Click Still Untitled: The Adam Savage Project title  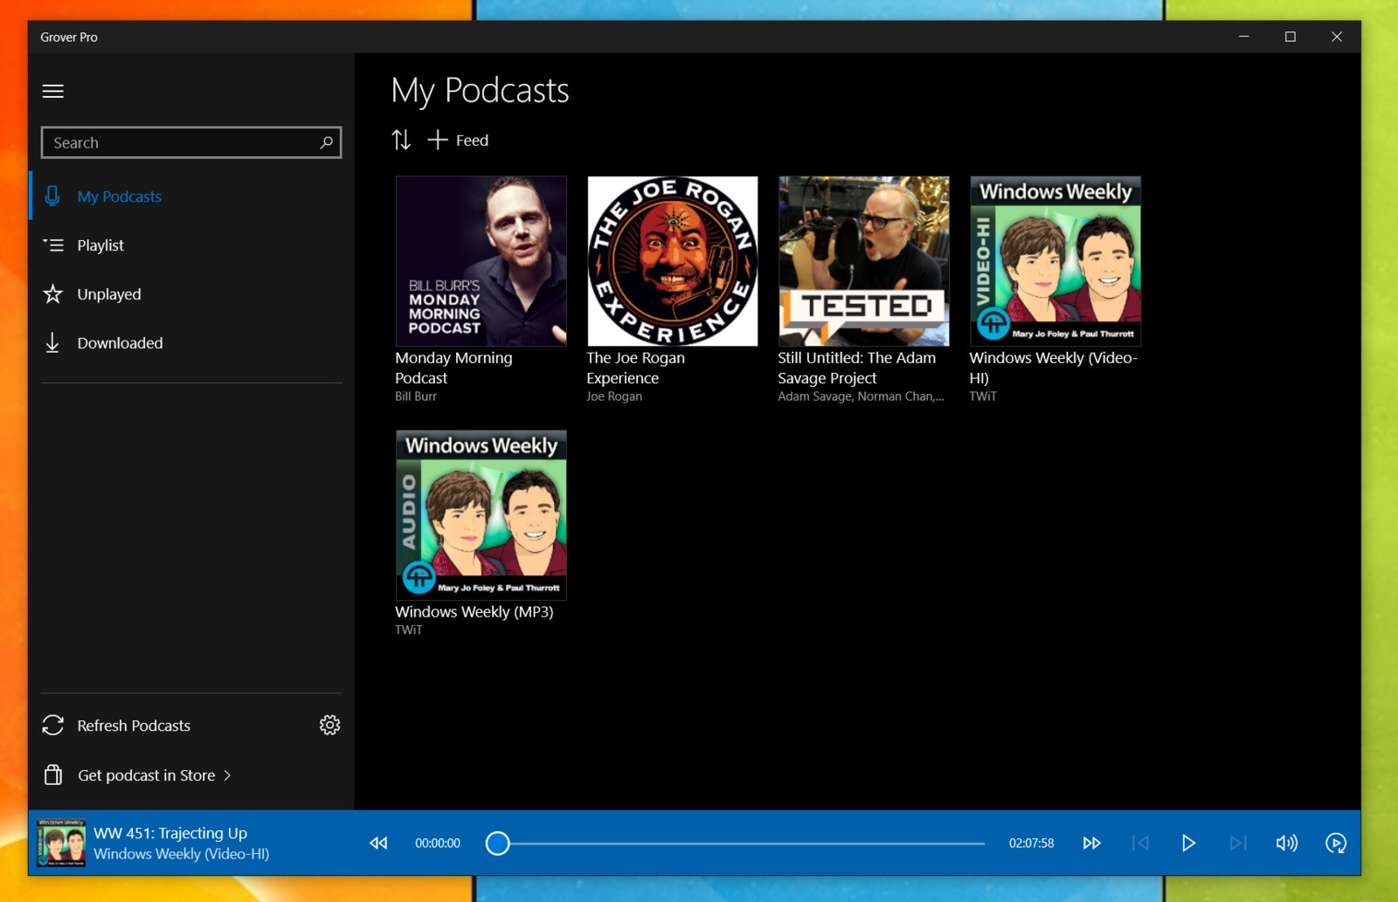click(x=856, y=368)
